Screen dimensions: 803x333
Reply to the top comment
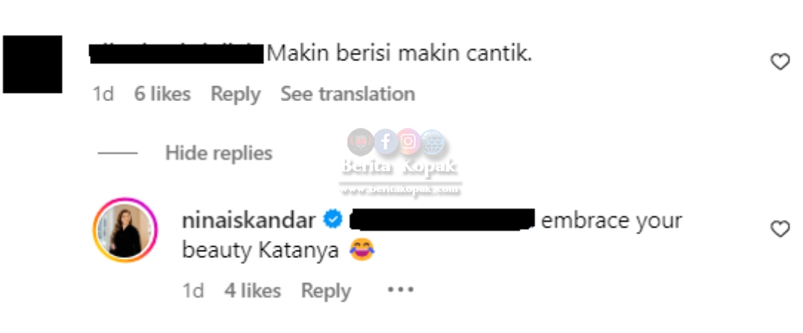236,94
